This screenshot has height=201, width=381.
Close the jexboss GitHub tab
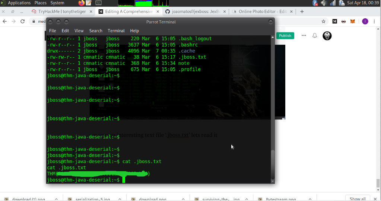pos(225,12)
